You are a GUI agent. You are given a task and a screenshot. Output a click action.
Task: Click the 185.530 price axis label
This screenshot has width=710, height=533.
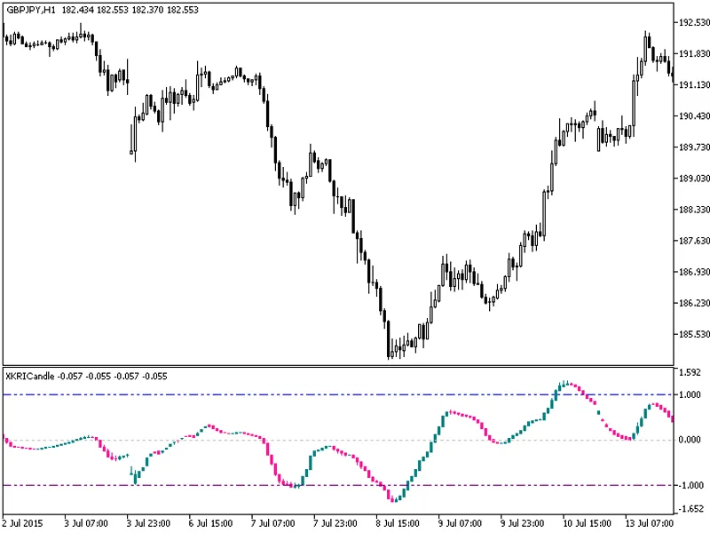[694, 335]
